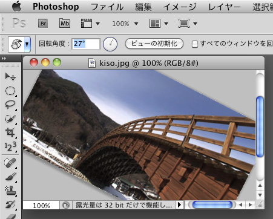The image size is (273, 219).
Task: Click the ビューの初期化 button
Action: (154, 44)
